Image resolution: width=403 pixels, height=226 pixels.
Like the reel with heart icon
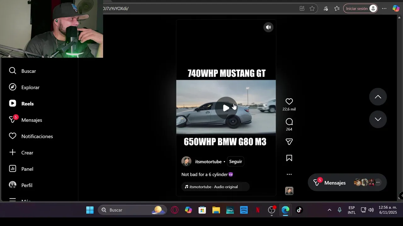point(289,101)
